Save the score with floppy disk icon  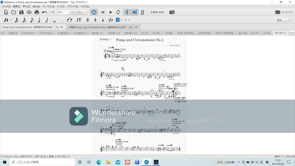(x=21, y=12)
